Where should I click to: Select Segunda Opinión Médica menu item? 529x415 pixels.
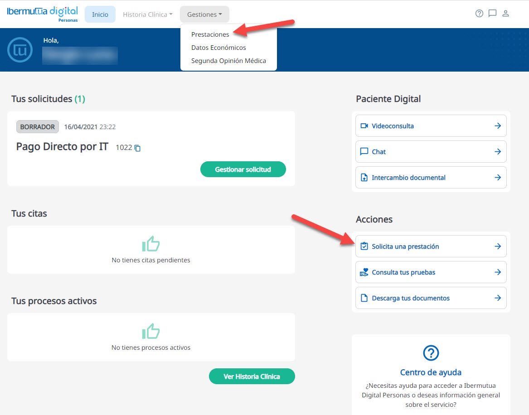pos(228,61)
